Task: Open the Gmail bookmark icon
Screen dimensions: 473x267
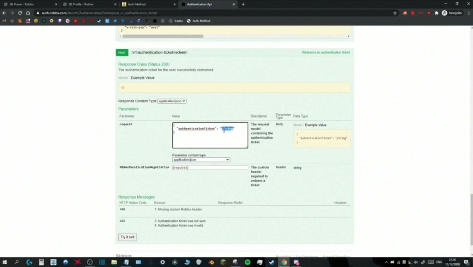Action: pyautogui.click(x=4, y=21)
